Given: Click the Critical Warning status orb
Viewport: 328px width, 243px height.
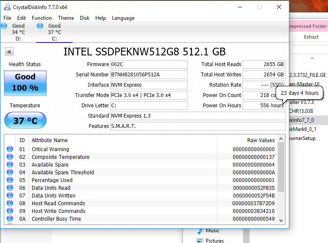Looking at the screenshot, I should tap(10, 149).
